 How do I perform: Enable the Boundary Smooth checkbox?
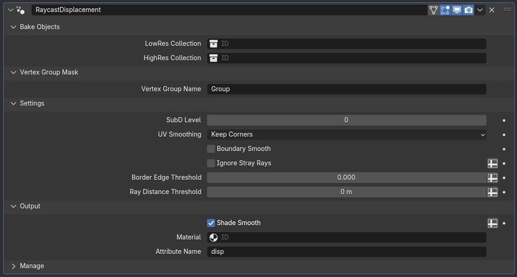pos(211,149)
